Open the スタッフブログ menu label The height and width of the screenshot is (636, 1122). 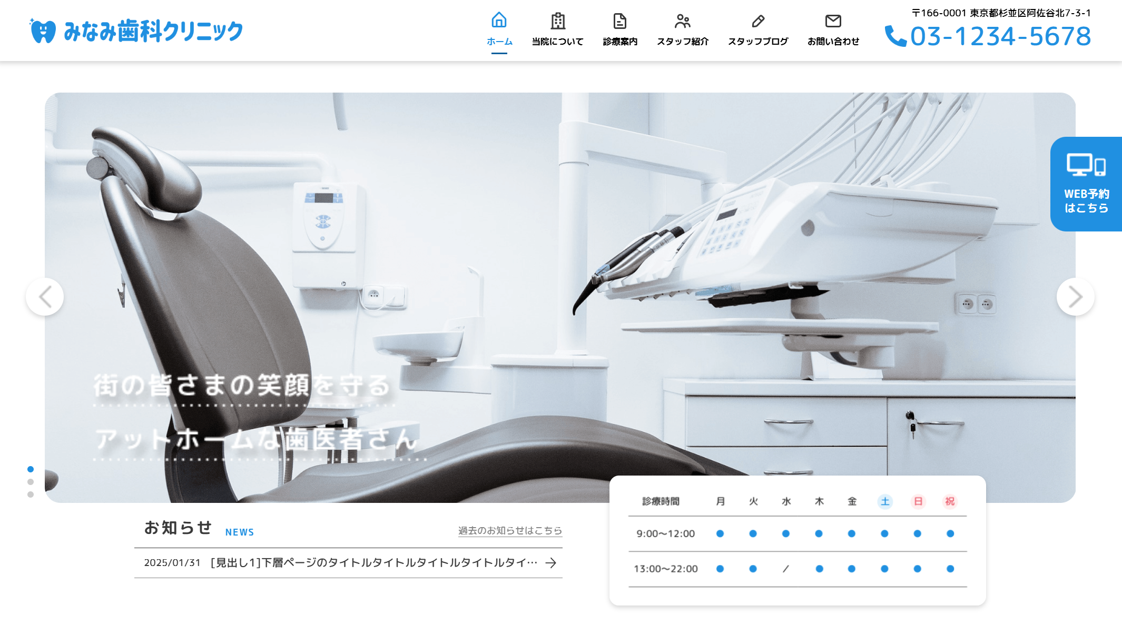coord(758,42)
